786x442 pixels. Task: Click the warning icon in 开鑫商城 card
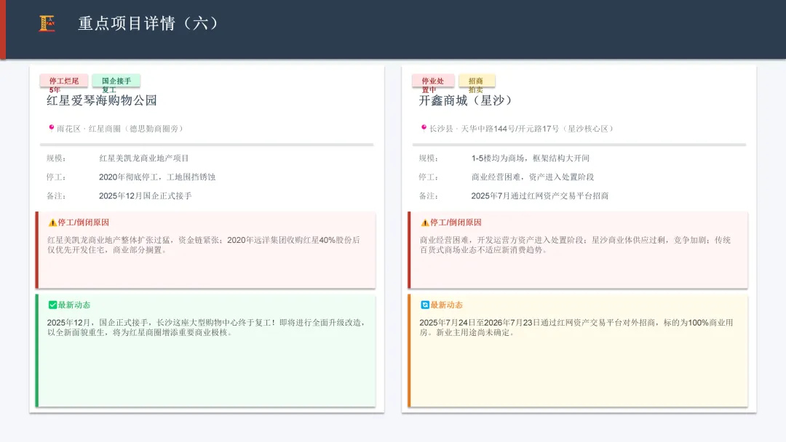point(424,222)
